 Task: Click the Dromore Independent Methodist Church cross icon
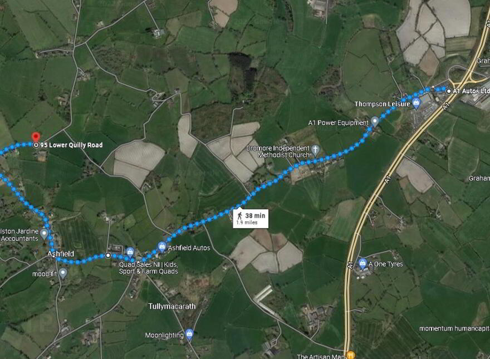[x=316, y=150]
